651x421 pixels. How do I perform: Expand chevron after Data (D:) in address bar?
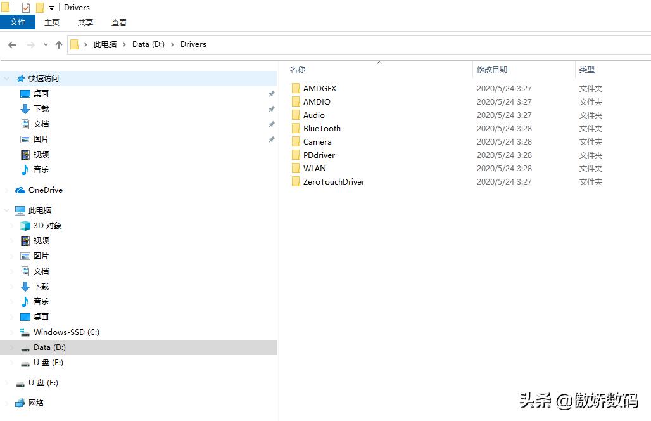click(172, 44)
